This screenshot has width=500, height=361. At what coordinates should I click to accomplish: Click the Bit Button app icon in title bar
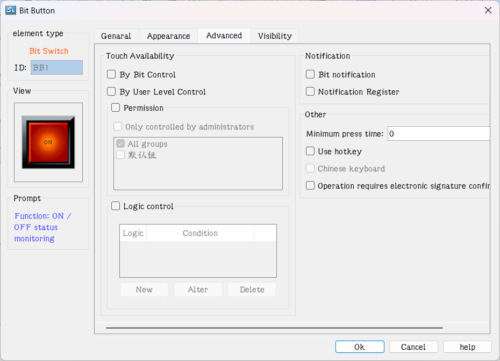pos(10,10)
